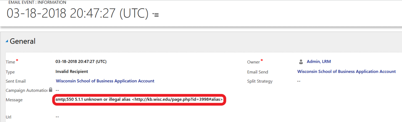Click the empty Url field value
The width and height of the screenshot is (402, 122).
point(57,117)
